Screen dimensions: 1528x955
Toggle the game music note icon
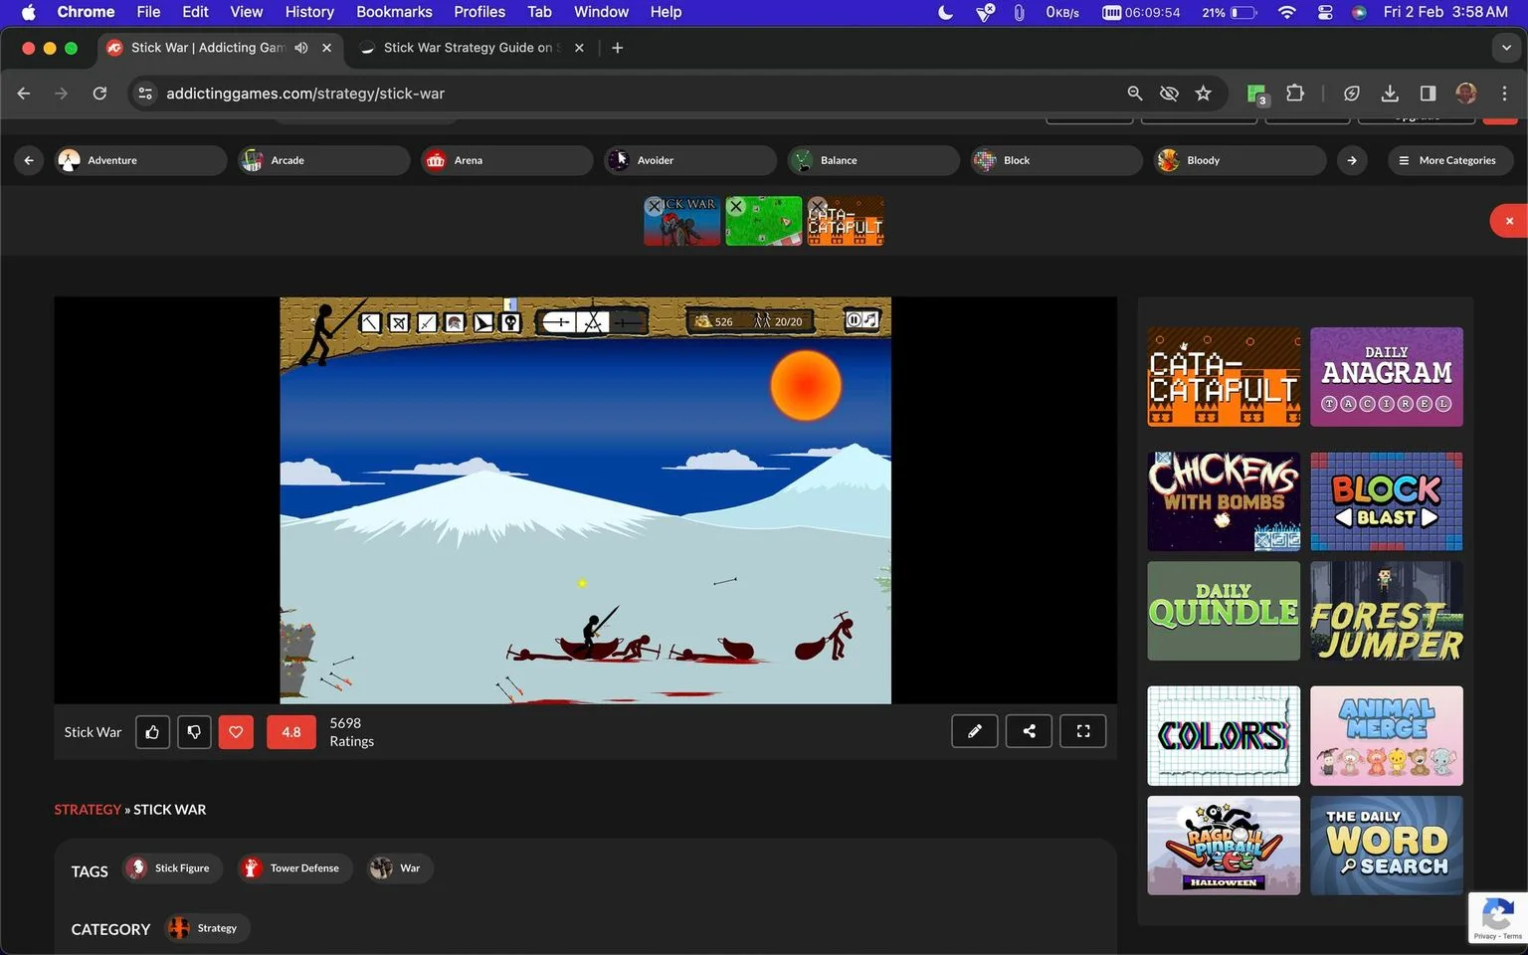pos(870,319)
